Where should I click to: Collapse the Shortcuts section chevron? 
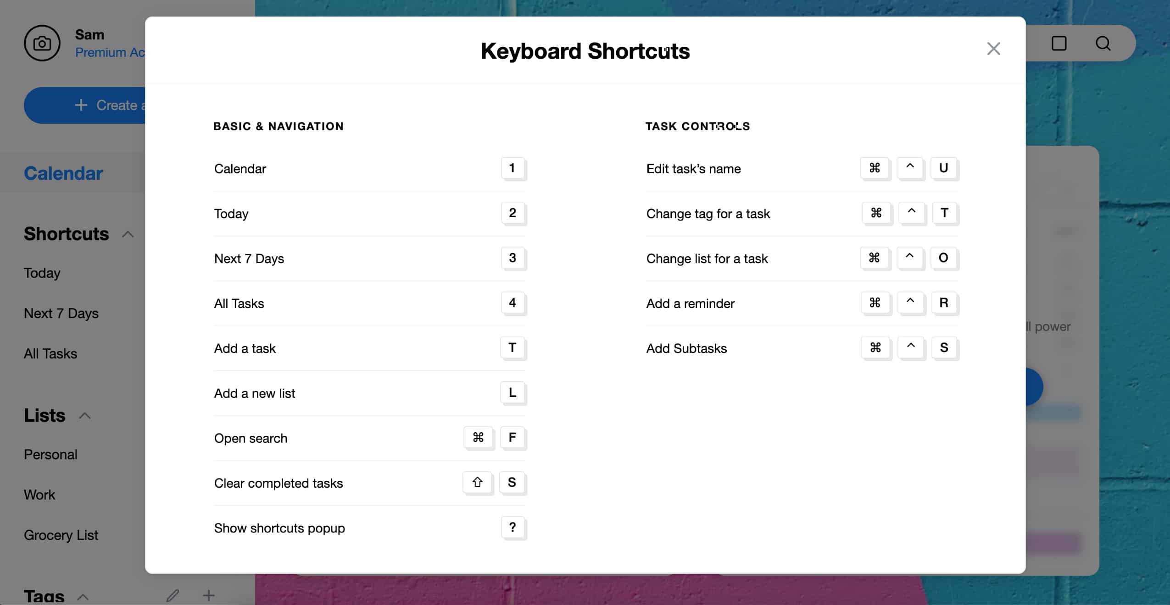tap(128, 235)
